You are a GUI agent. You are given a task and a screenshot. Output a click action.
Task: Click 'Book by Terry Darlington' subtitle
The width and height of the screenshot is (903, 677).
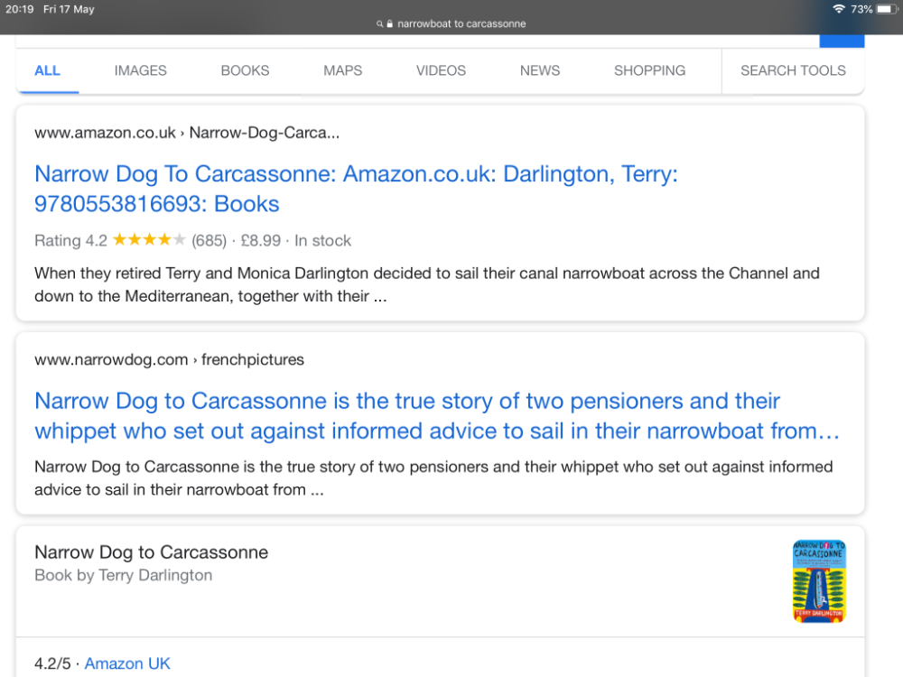click(x=123, y=575)
